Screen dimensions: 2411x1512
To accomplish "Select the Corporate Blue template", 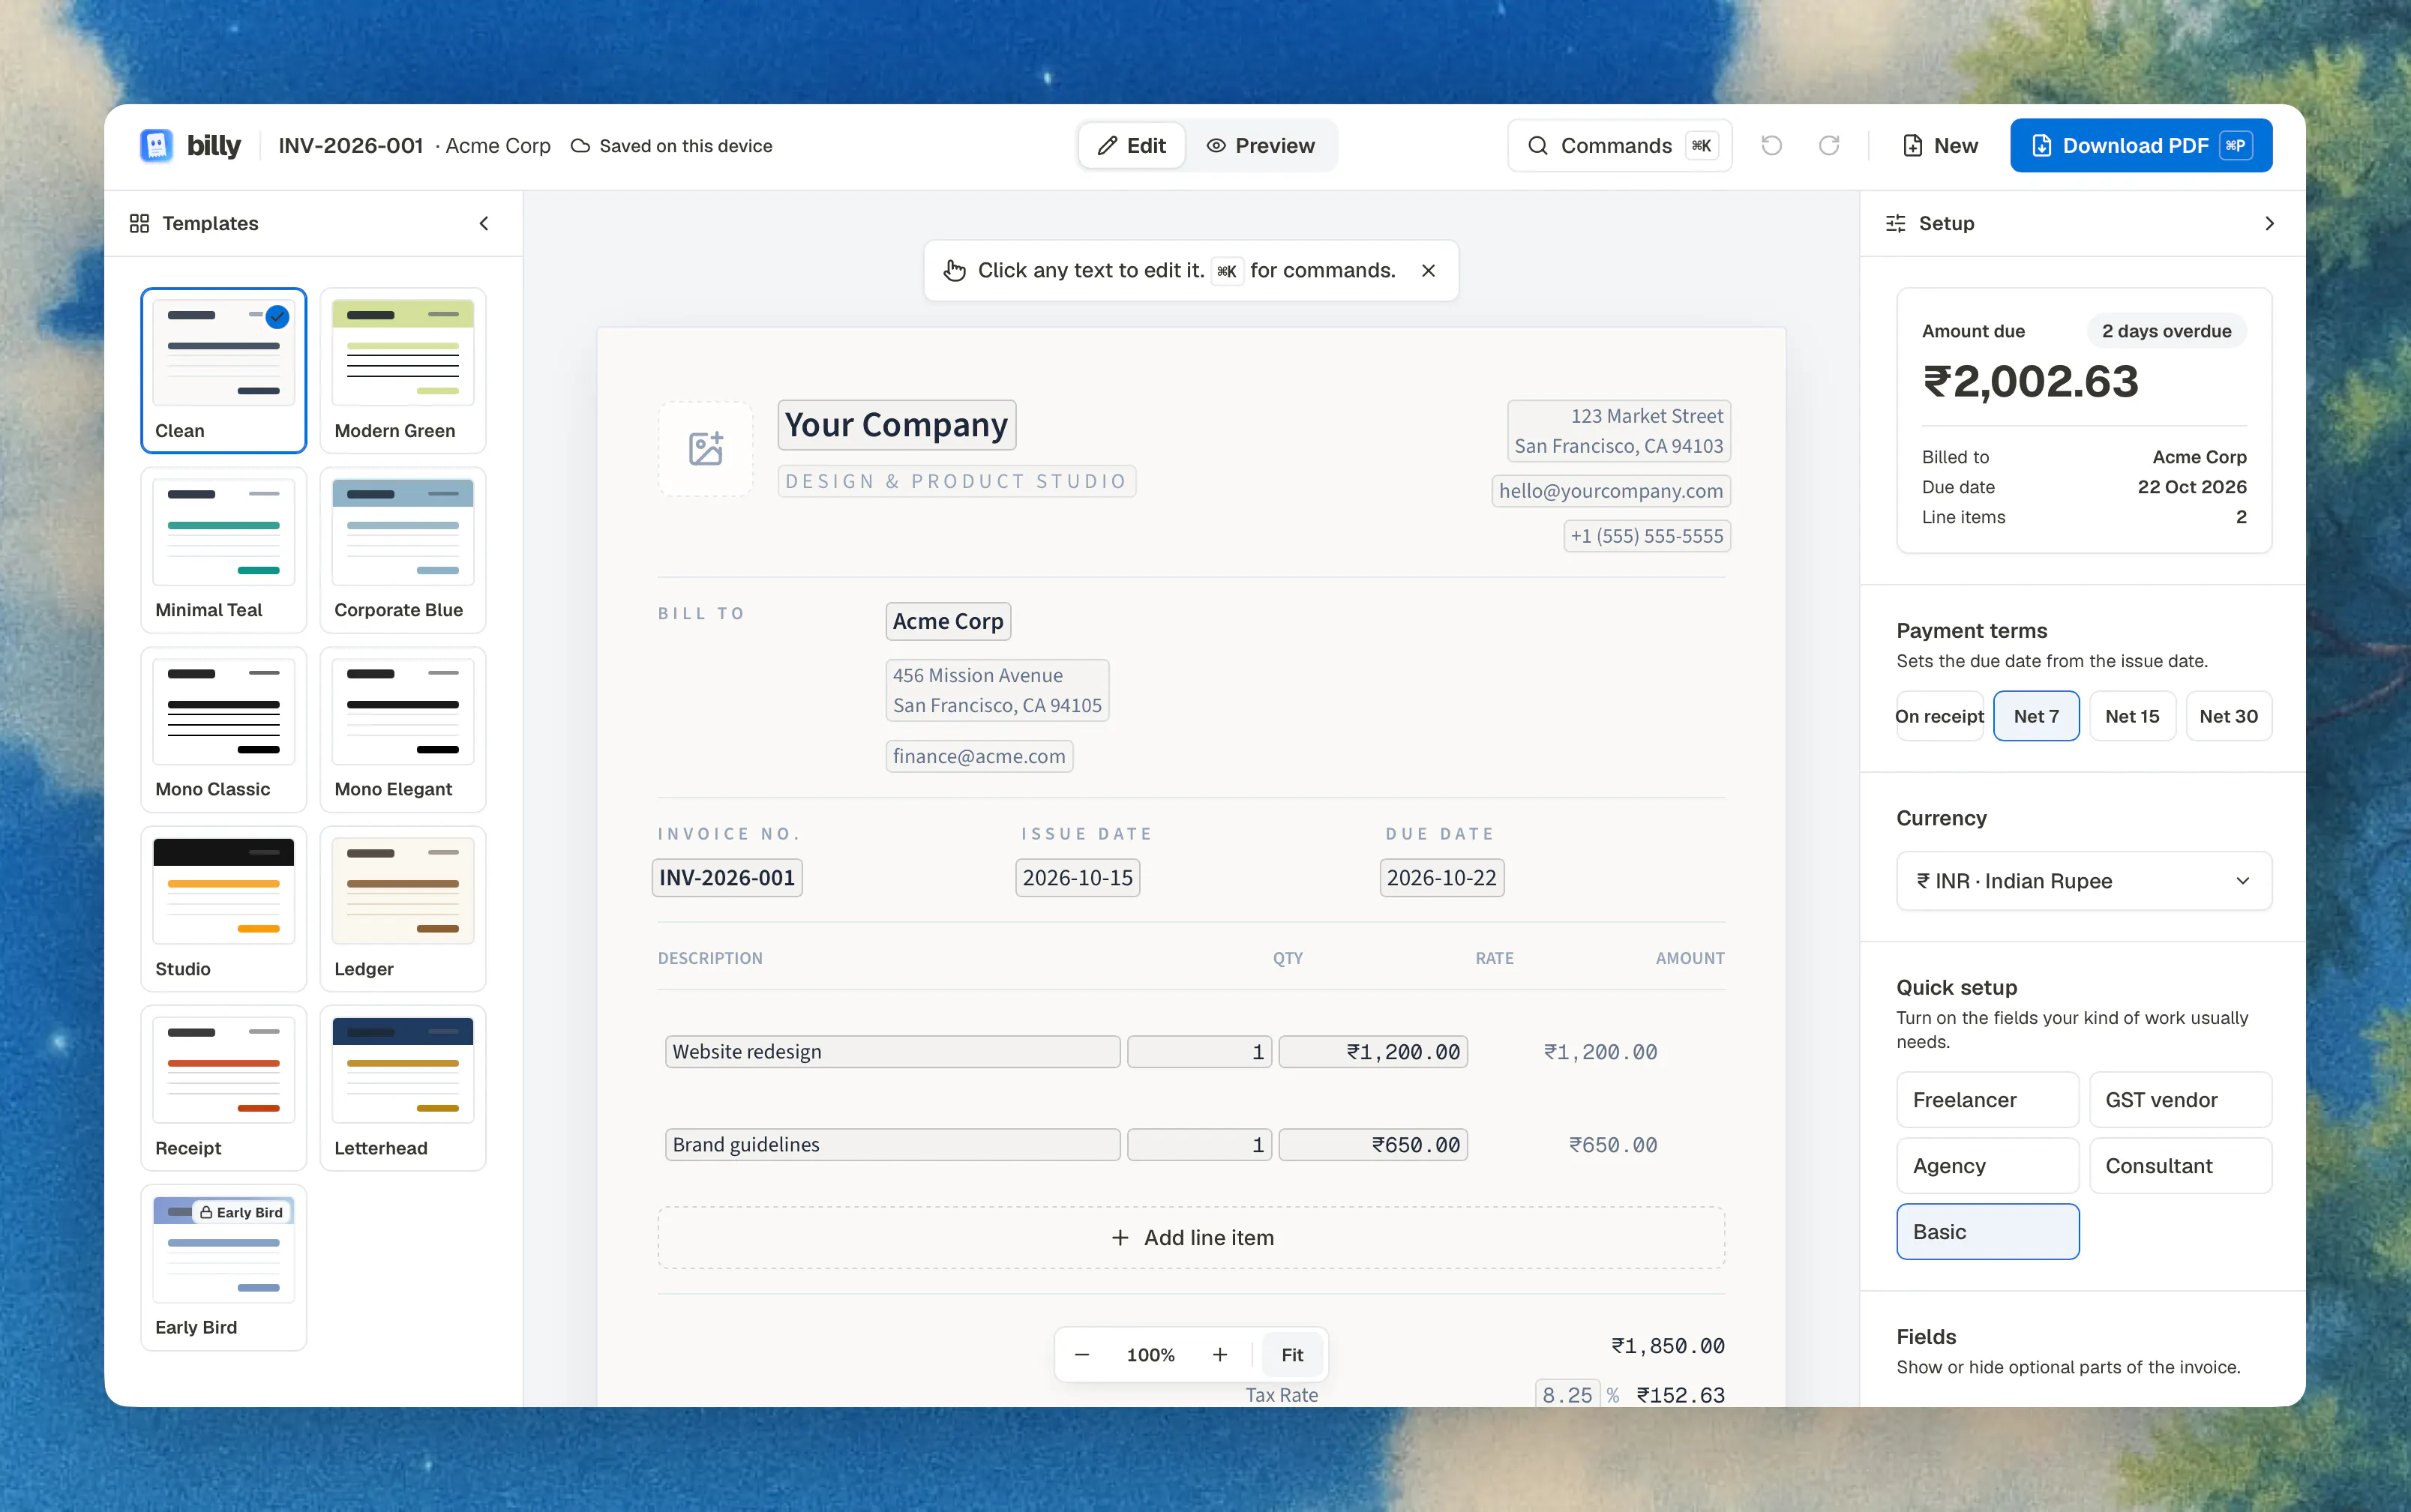I will coord(402,549).
